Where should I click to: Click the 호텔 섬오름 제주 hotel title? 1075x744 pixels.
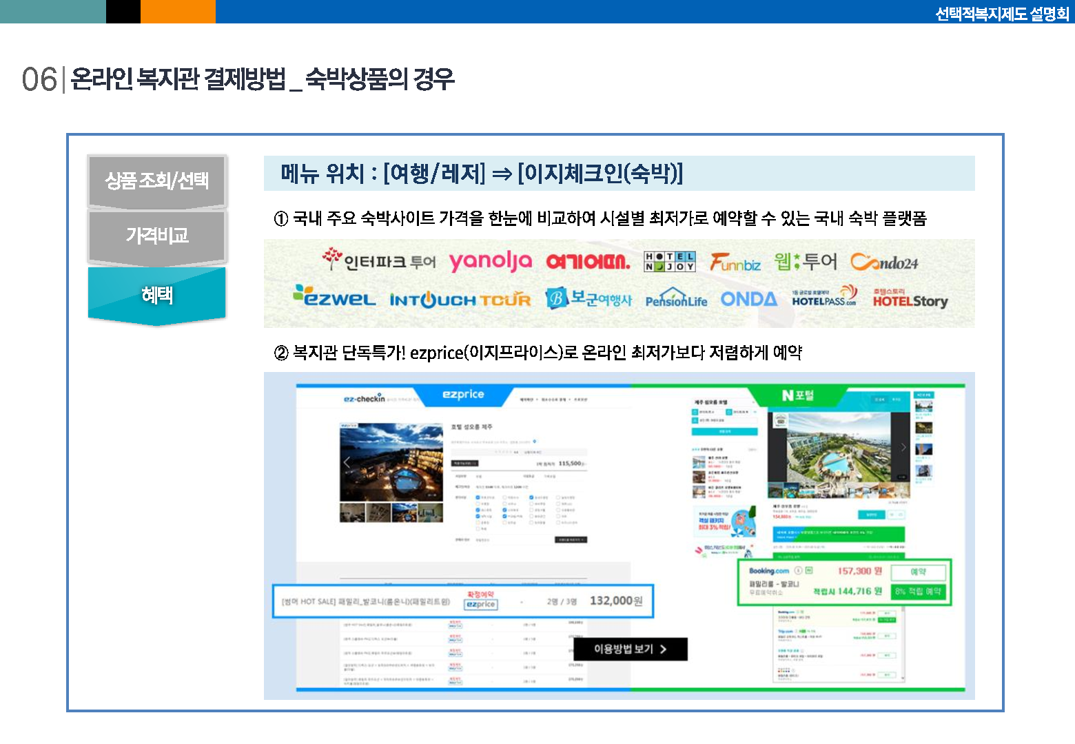pyautogui.click(x=472, y=427)
